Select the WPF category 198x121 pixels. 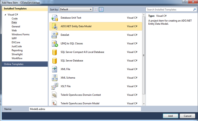click(14, 38)
